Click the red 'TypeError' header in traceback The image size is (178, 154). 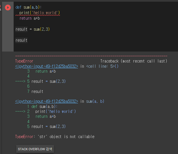click(24, 61)
